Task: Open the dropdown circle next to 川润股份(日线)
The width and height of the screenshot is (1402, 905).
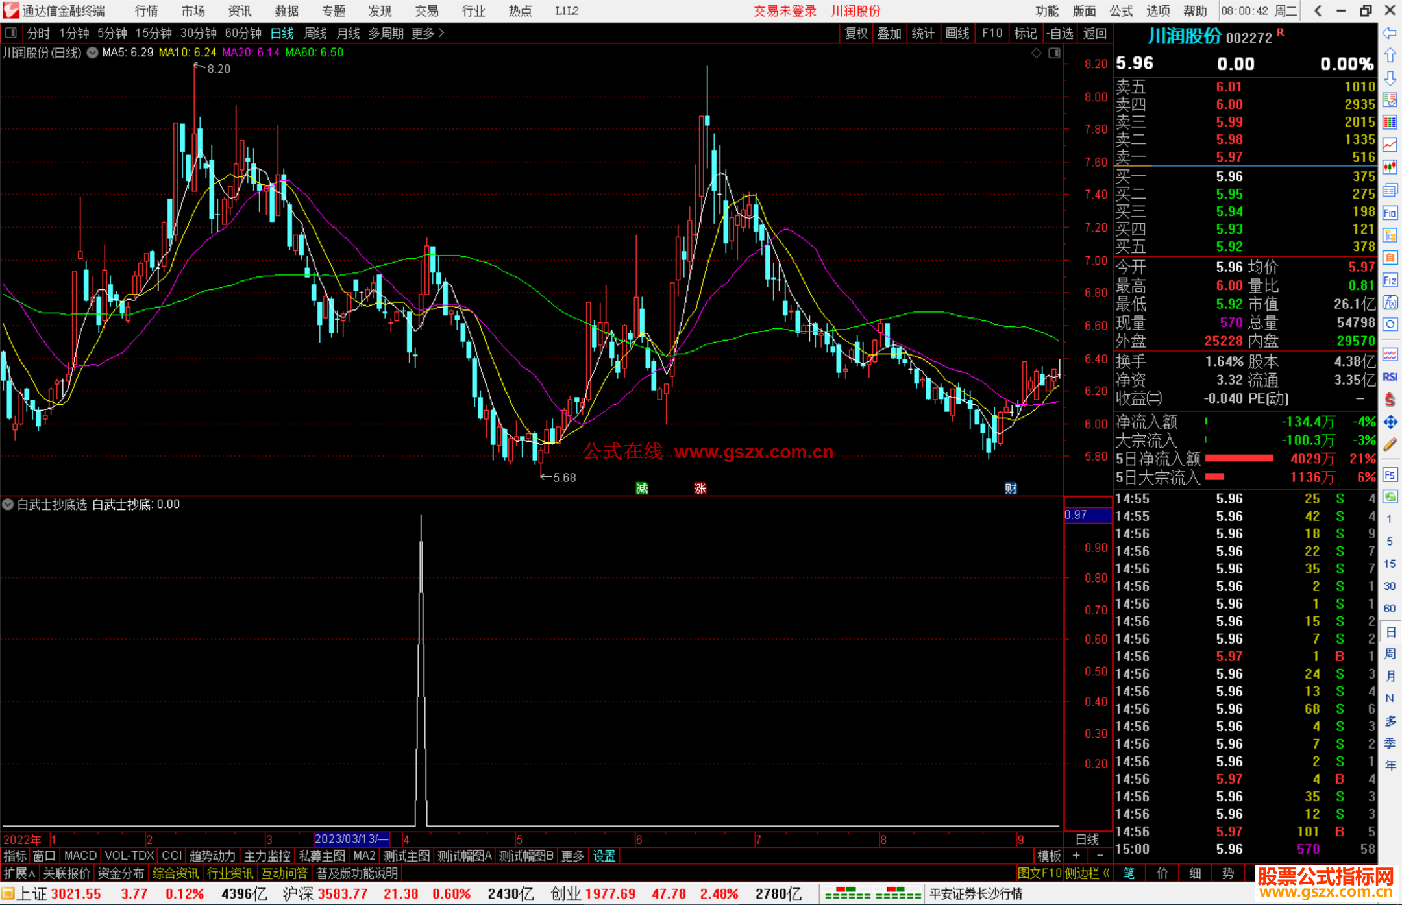Action: point(93,53)
